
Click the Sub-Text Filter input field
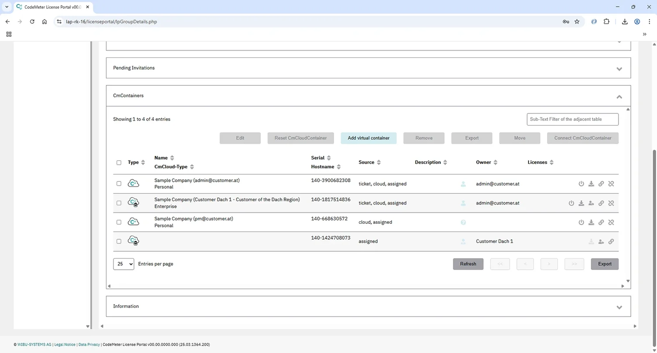(572, 119)
